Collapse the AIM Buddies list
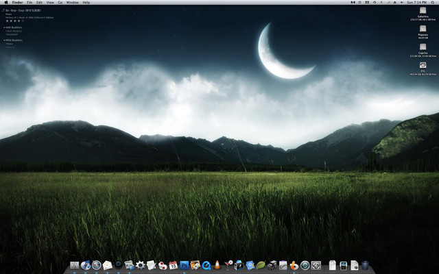The image size is (439, 274). point(4,28)
